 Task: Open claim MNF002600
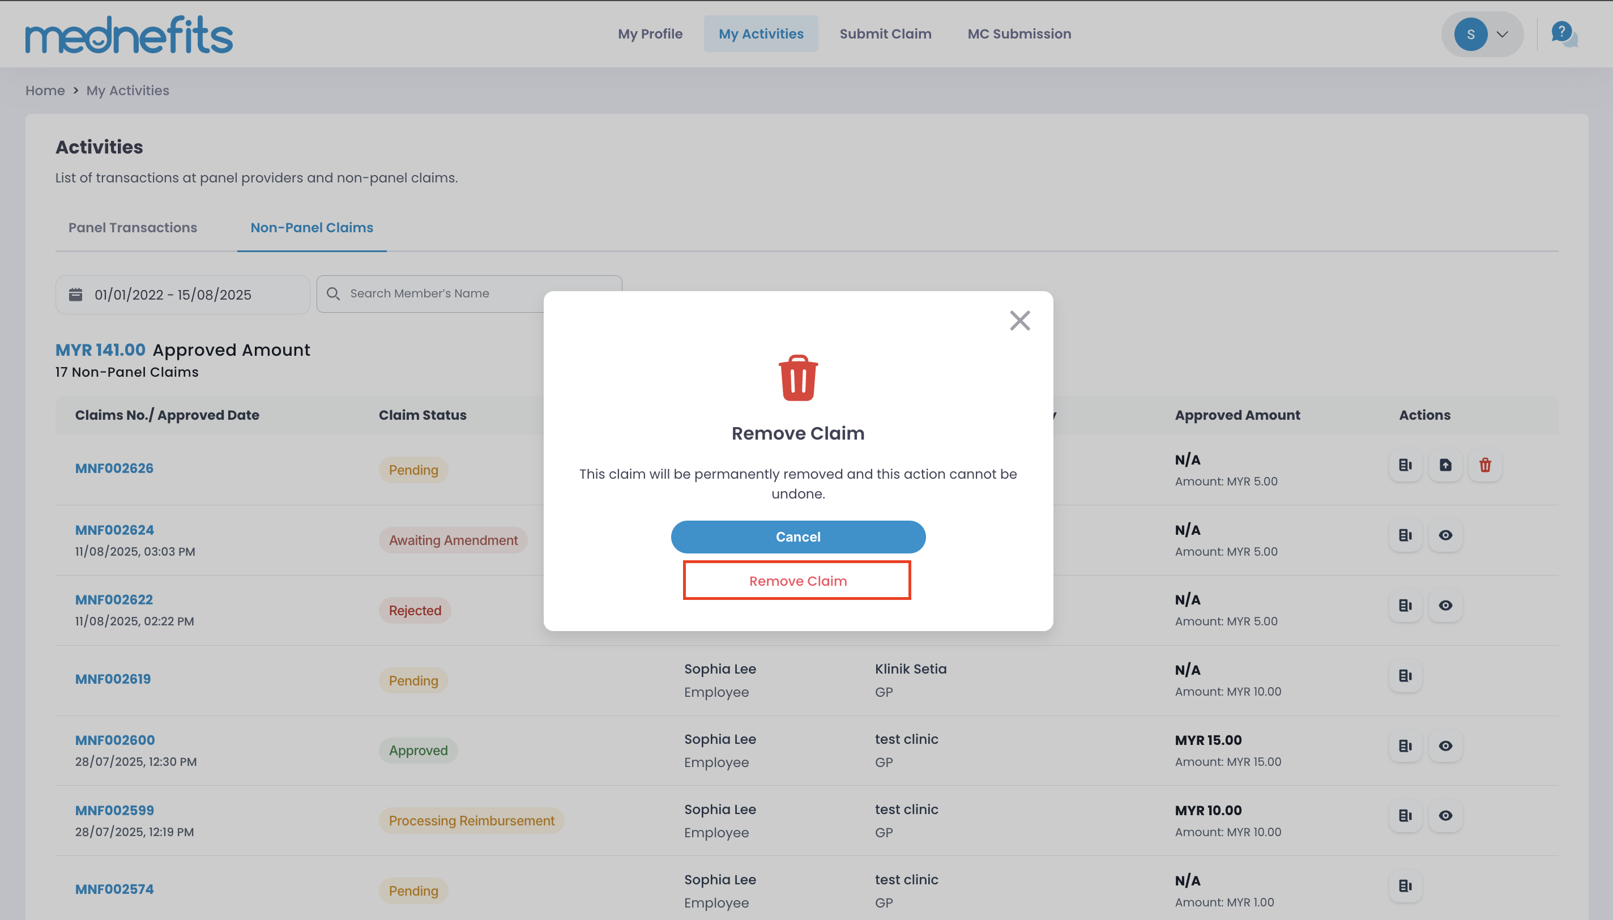pos(115,740)
